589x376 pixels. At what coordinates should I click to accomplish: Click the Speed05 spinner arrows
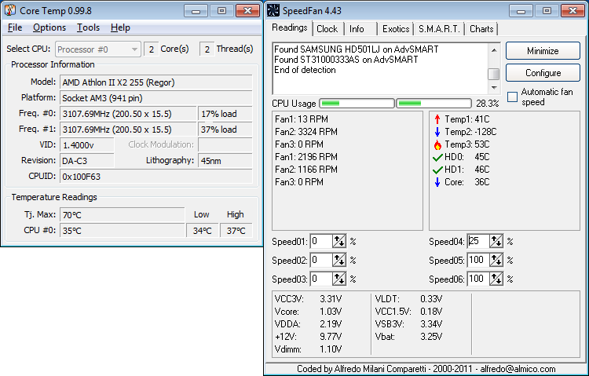[x=496, y=260]
